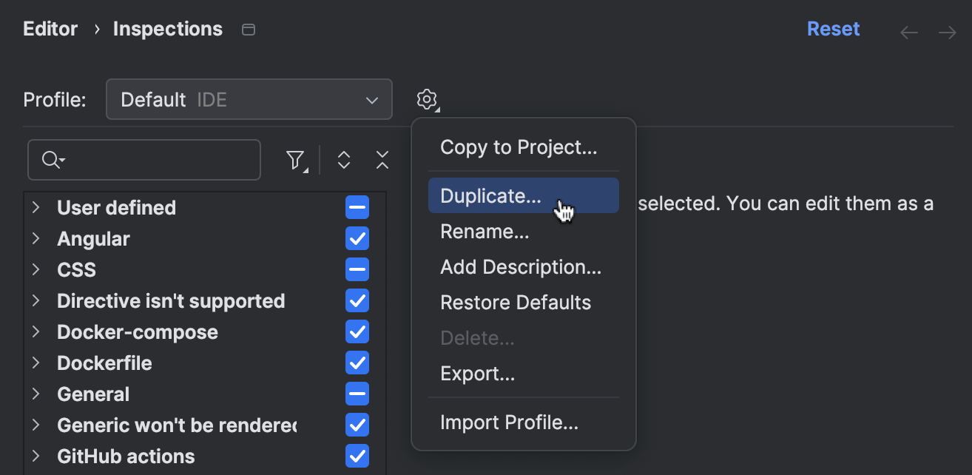Click the back navigation arrow
Viewport: 972px width, 475px height.
coord(909,32)
